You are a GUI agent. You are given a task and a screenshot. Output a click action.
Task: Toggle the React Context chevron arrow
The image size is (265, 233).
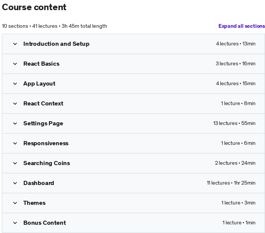[x=15, y=104]
